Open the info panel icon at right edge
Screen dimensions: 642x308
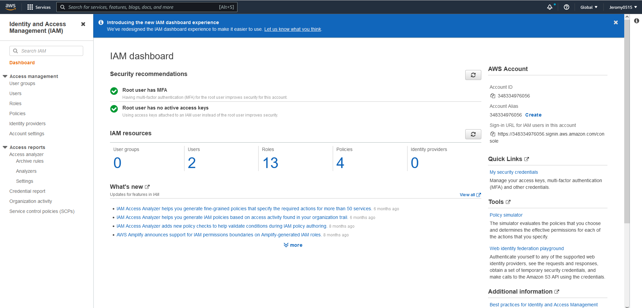coord(637,21)
